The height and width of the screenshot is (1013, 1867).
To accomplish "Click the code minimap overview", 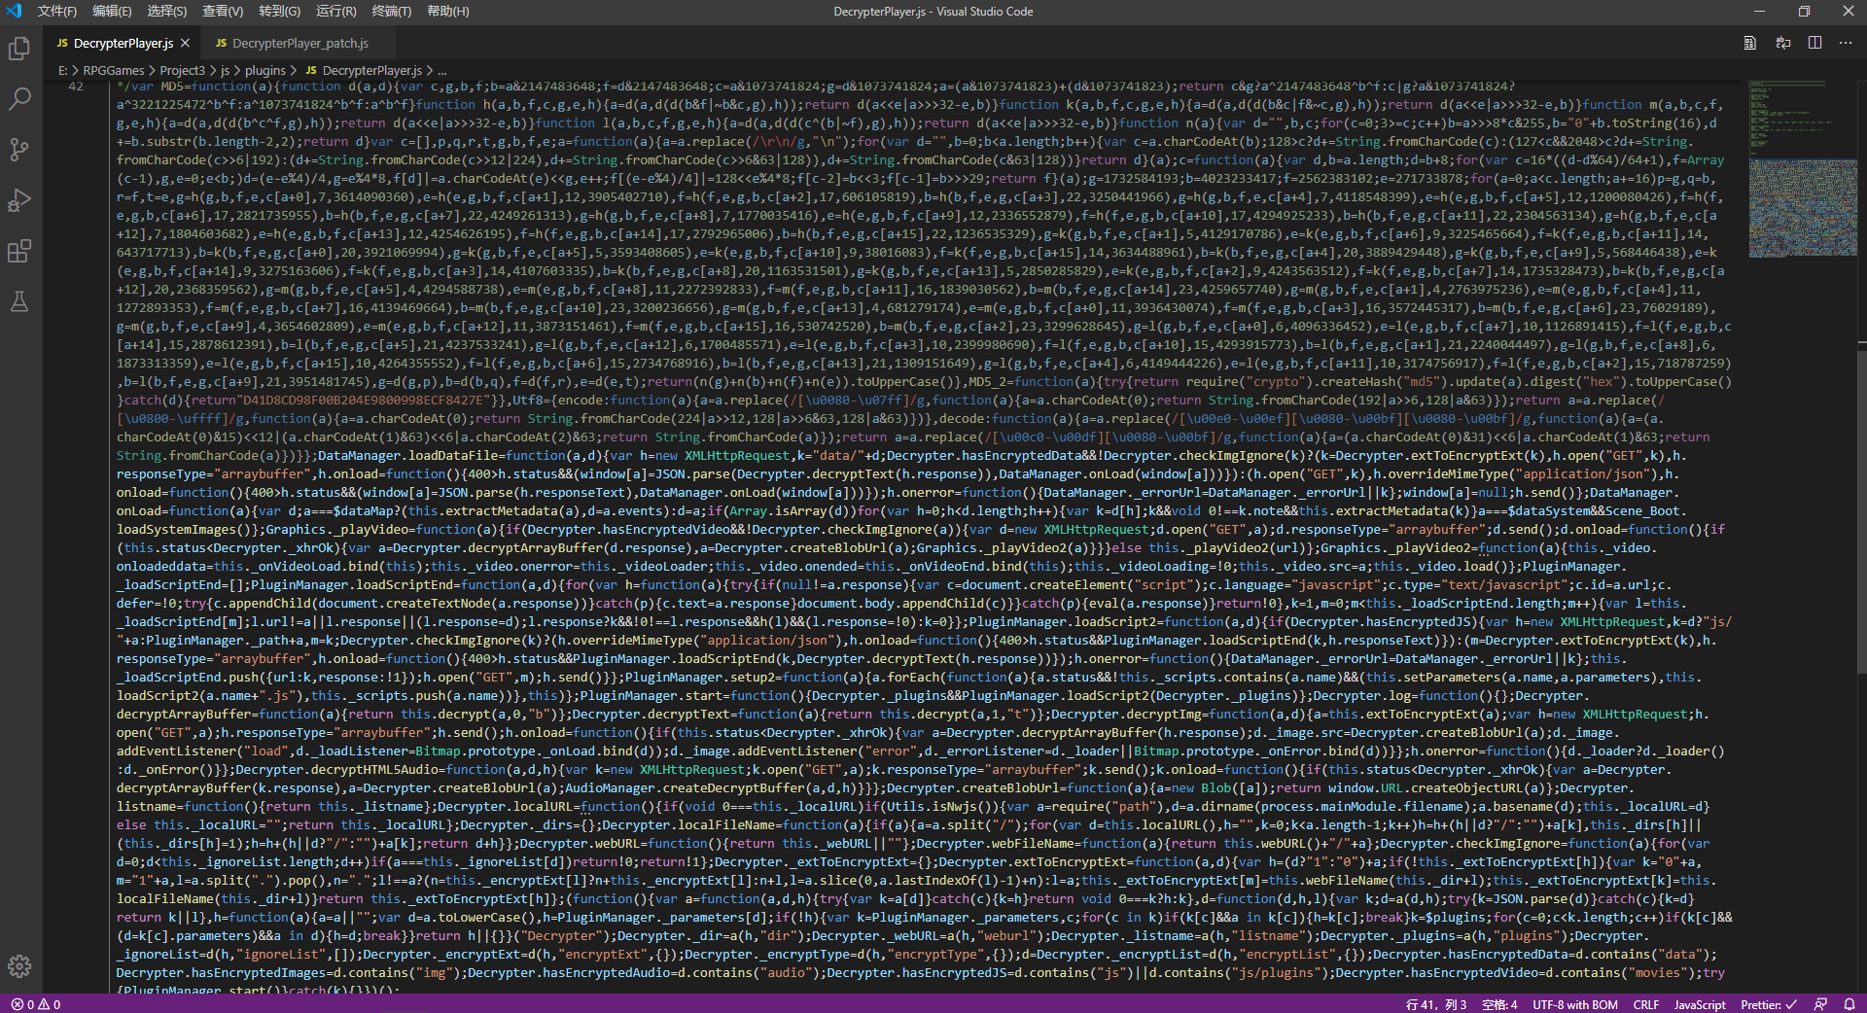I will [1803, 170].
